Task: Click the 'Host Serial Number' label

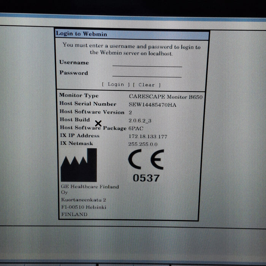Action: [88, 104]
